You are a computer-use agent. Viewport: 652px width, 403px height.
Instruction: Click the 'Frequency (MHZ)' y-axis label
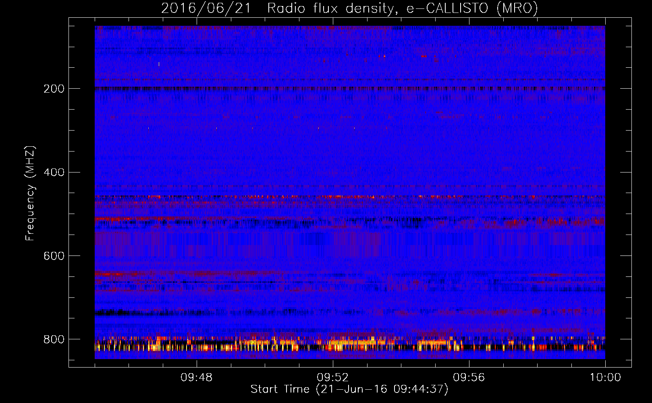31,193
